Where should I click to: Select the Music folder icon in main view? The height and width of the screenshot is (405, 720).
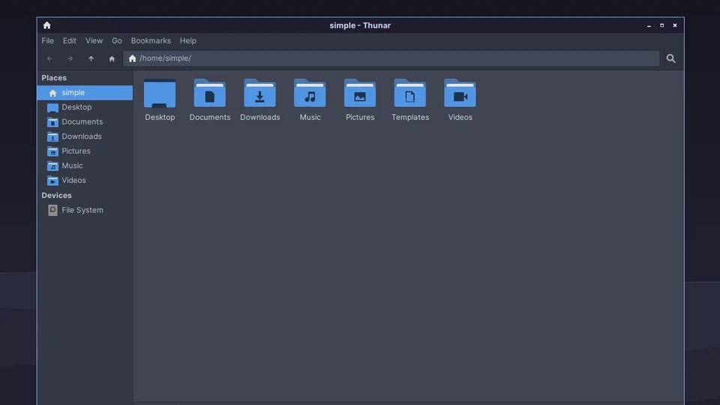[x=310, y=93]
